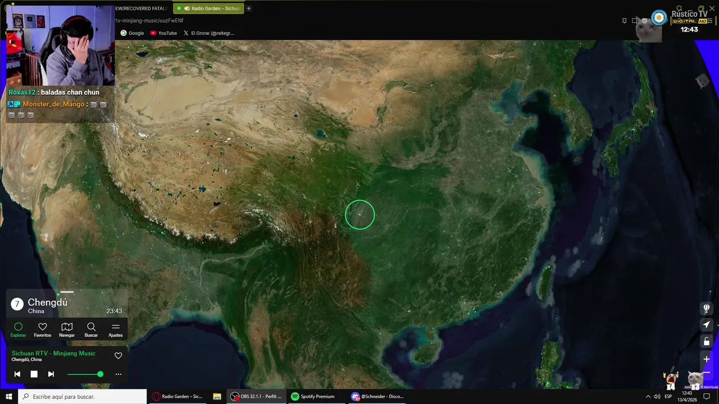Zoom out on the map with minus
719x404 pixels.
[x=707, y=373]
